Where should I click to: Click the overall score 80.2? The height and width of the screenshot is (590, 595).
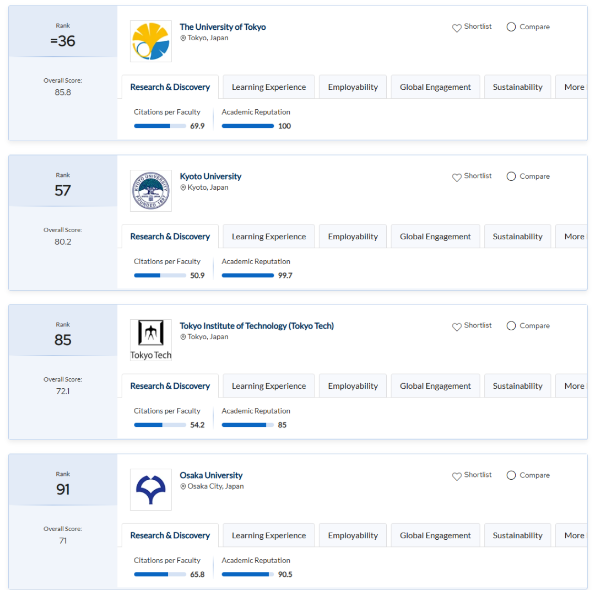coord(63,242)
